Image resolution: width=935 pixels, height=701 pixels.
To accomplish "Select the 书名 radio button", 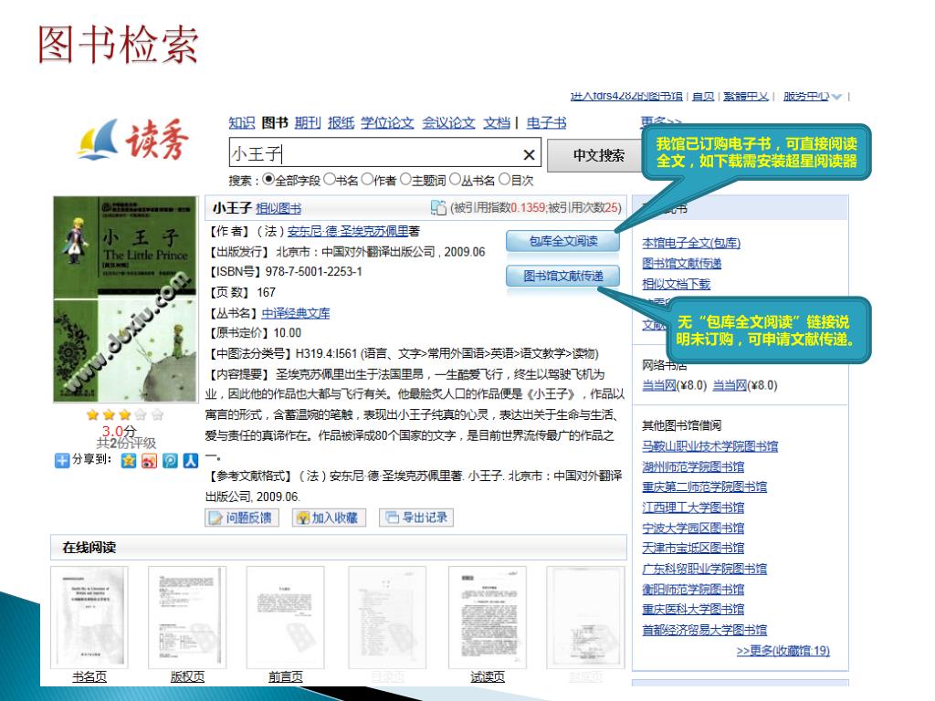I will point(329,179).
